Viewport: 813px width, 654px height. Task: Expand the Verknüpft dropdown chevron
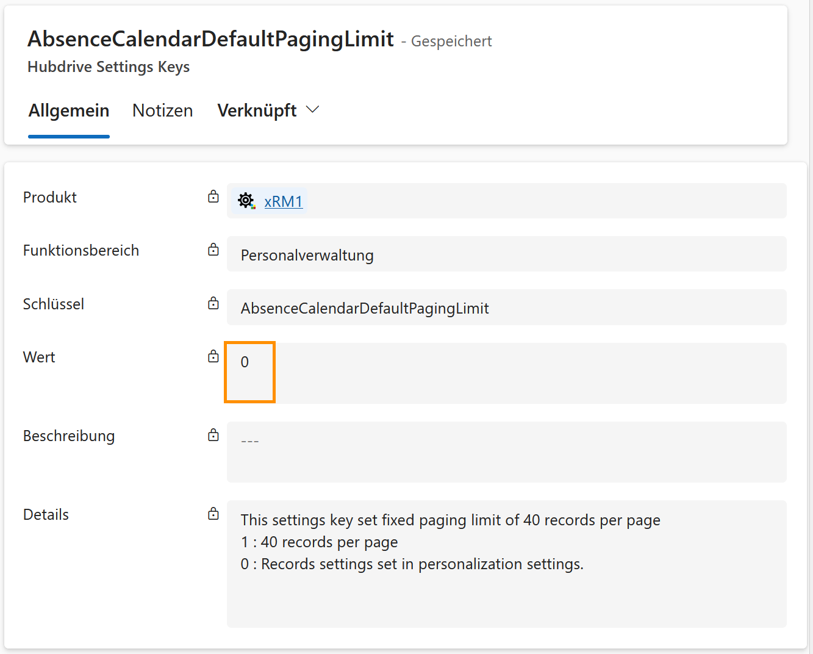coord(313,110)
